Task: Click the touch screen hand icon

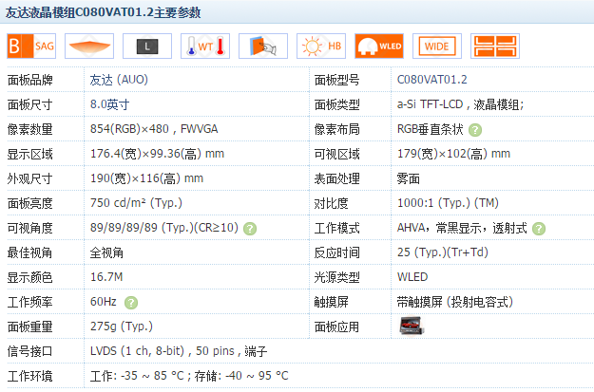Action: [x=263, y=47]
